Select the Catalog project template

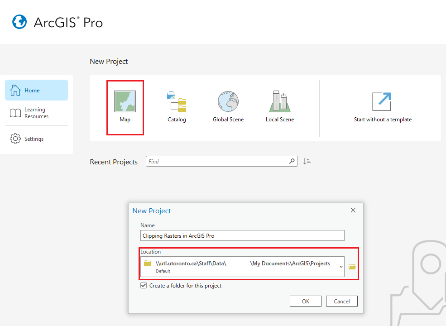177,105
